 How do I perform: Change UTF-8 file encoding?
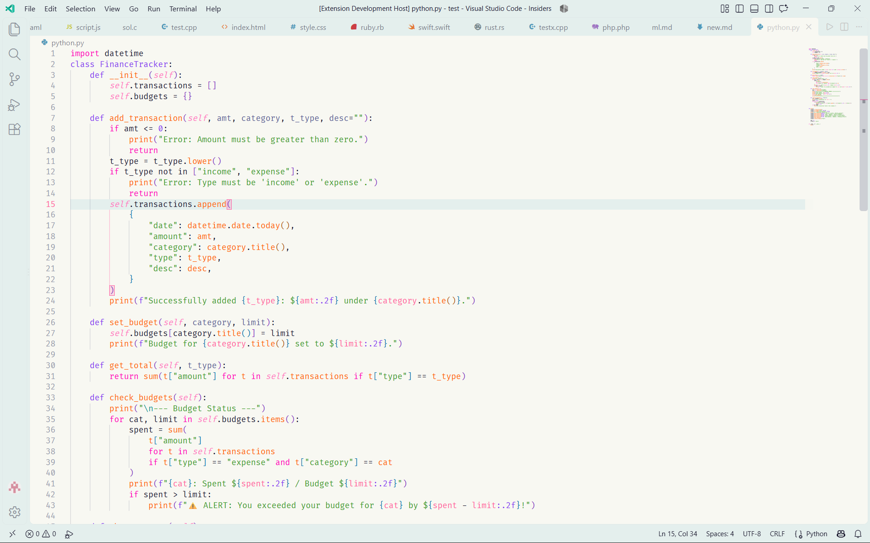(x=752, y=534)
